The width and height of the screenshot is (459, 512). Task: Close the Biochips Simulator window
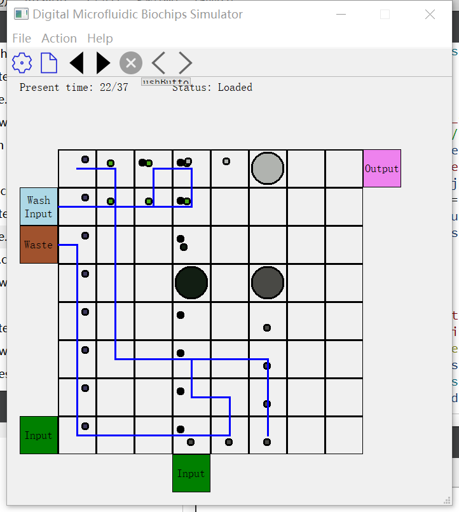point(430,15)
